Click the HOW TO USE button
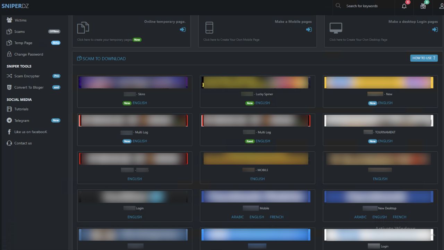The width and height of the screenshot is (444, 250). (424, 58)
